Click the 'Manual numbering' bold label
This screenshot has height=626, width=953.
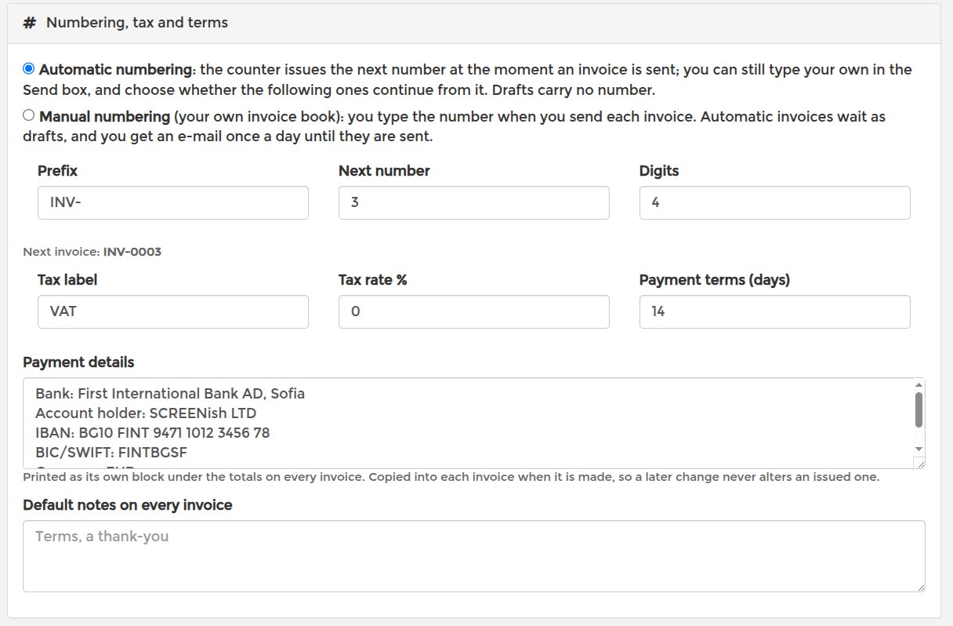pyautogui.click(x=104, y=116)
